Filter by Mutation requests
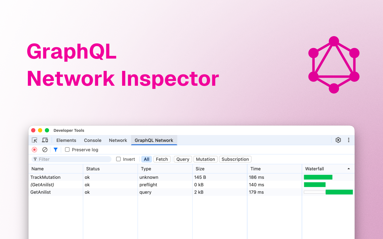Viewport: 383px width, 239px height. 205,159
